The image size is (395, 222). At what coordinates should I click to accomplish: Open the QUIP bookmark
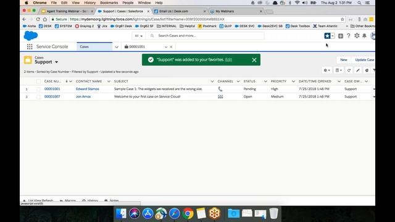225,26
